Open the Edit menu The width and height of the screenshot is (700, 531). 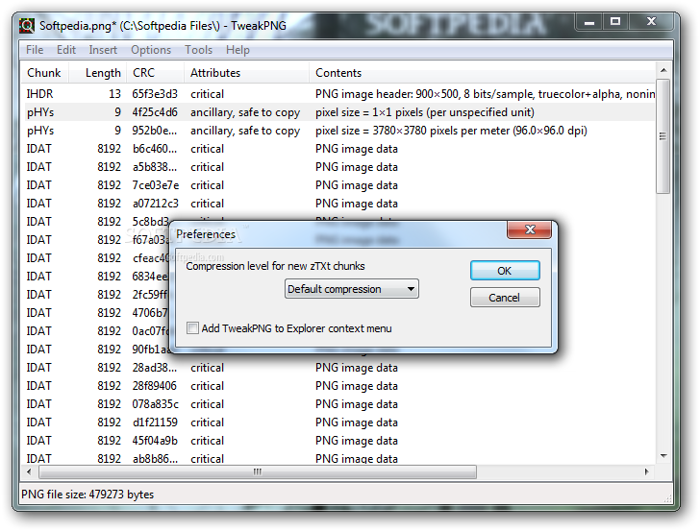66,50
